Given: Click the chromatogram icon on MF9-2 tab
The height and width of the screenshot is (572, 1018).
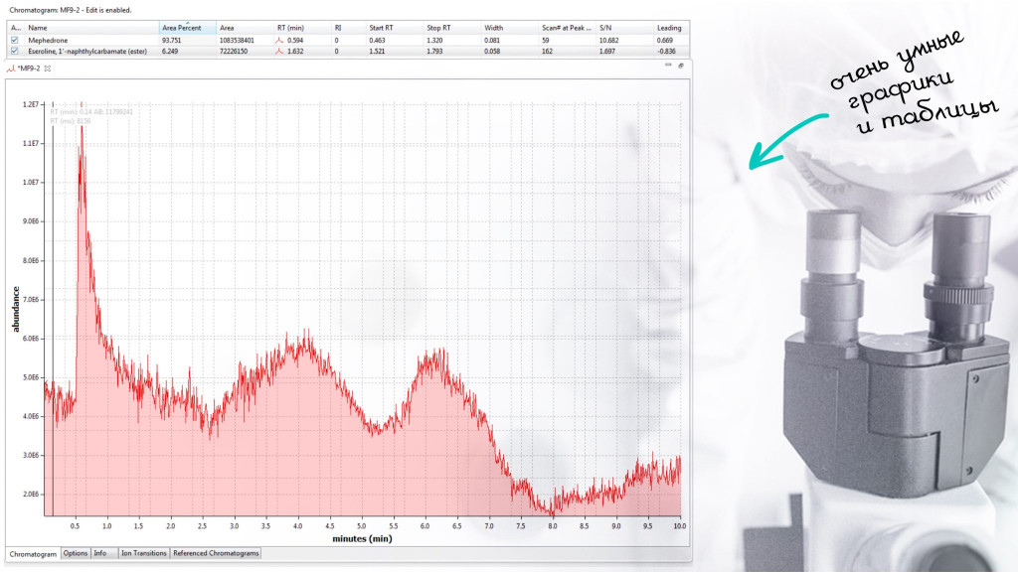Looking at the screenshot, I should 11,68.
